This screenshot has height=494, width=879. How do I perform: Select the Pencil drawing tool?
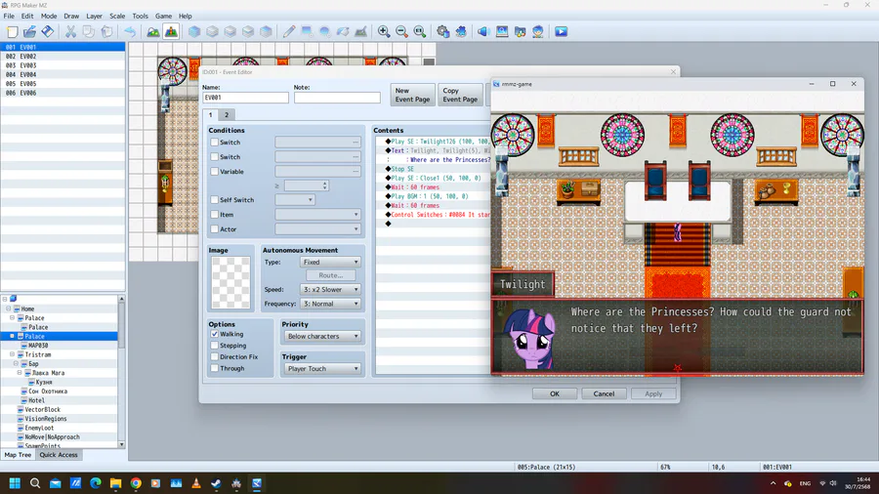289,32
